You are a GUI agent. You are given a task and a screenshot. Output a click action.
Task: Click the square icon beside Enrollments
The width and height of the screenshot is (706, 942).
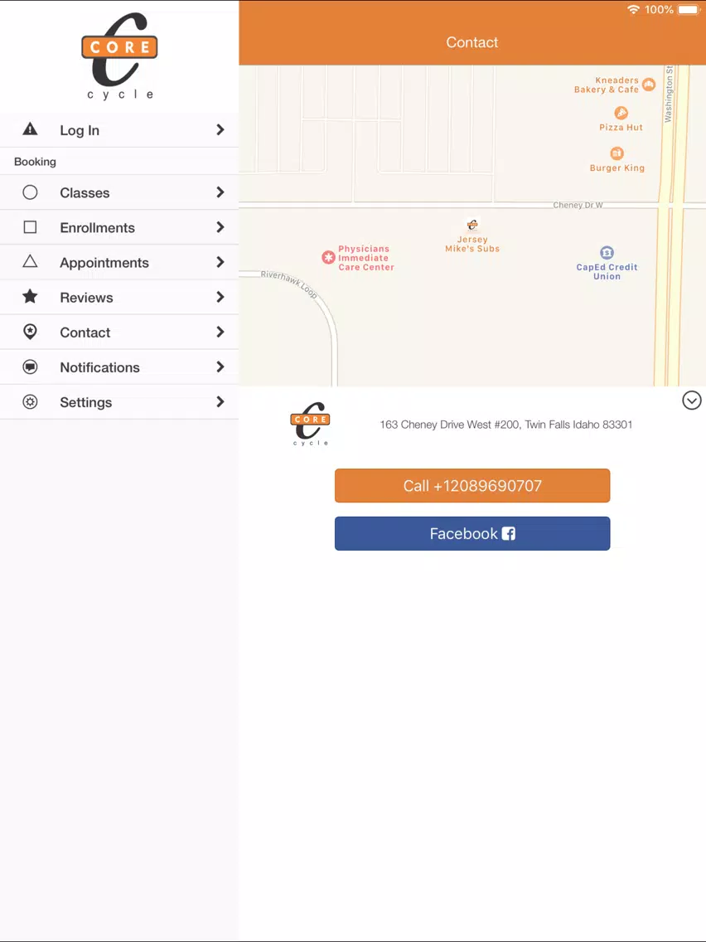point(30,227)
